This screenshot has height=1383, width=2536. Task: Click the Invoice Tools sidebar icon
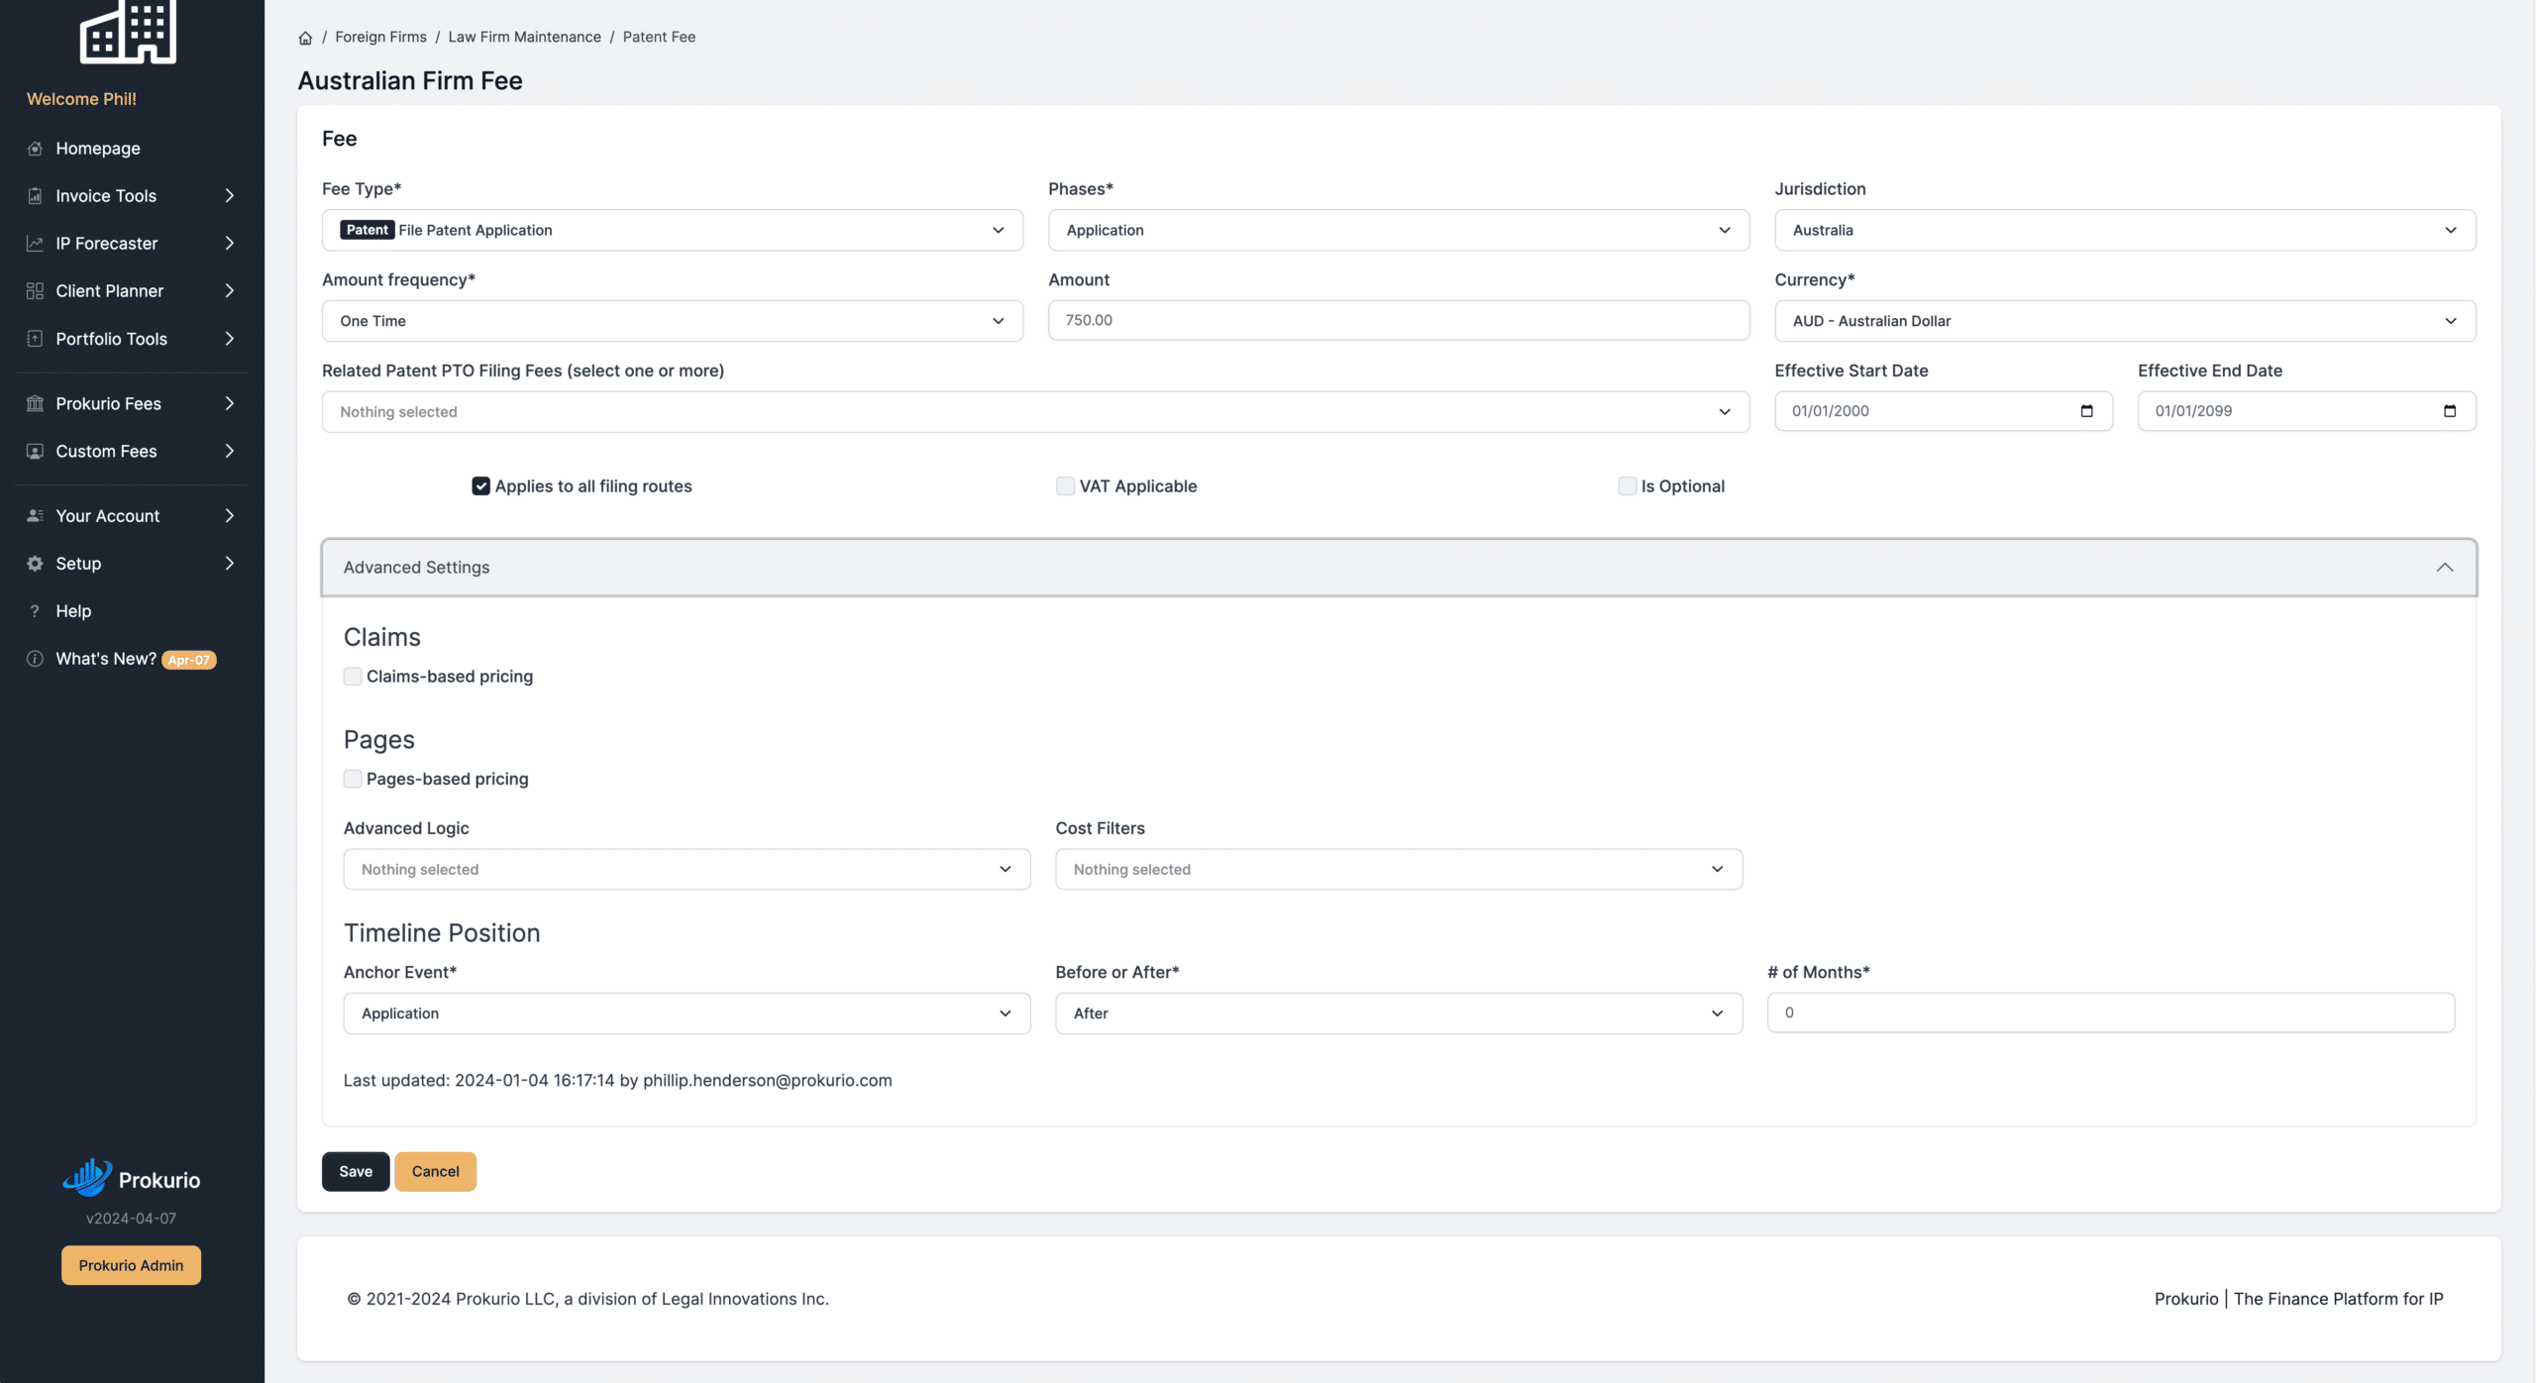35,196
